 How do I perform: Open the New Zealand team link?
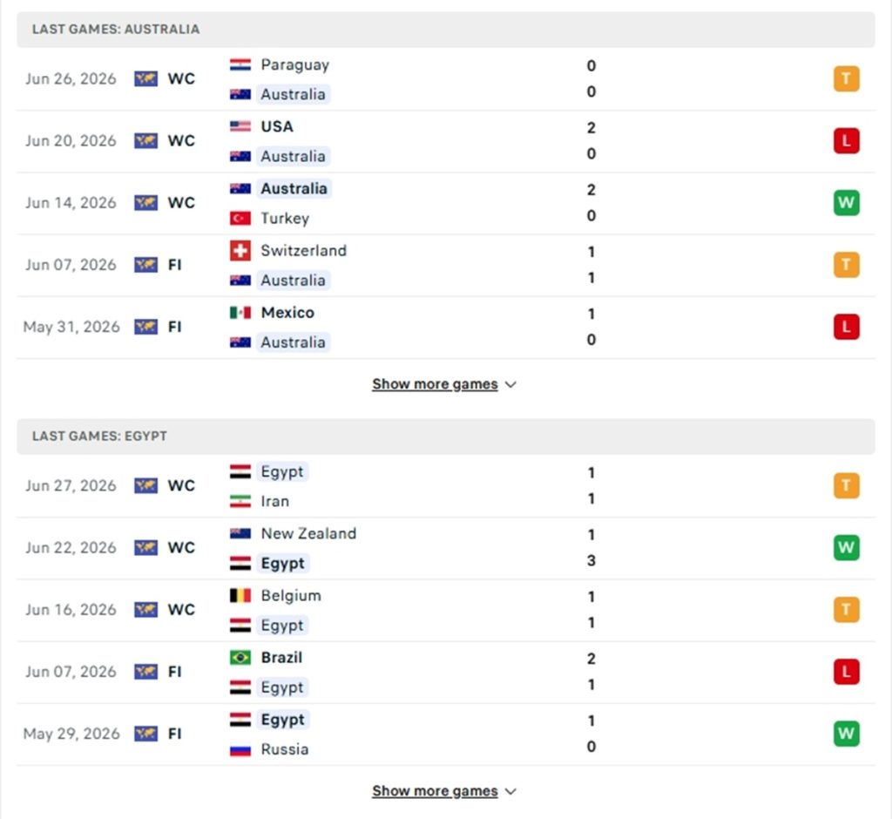308,533
